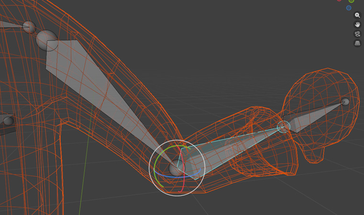Click the green Y axis gizmo dot
This screenshot has width=364, height=215.
[x=352, y=1]
